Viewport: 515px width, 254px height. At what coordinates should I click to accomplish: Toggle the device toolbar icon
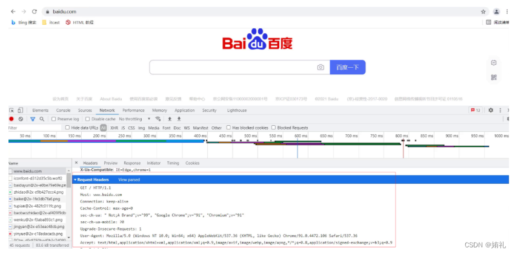(20, 111)
